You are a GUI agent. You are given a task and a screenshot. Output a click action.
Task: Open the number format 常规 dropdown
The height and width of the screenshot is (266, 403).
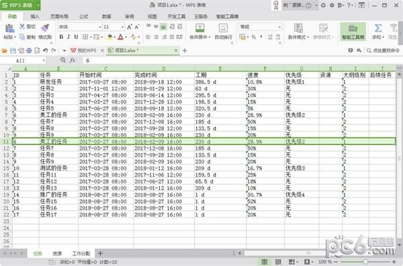click(279, 27)
